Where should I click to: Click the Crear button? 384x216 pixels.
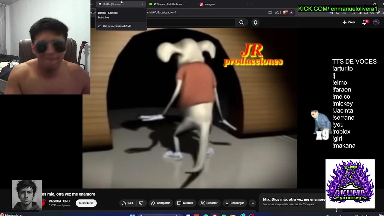[x=349, y=22]
